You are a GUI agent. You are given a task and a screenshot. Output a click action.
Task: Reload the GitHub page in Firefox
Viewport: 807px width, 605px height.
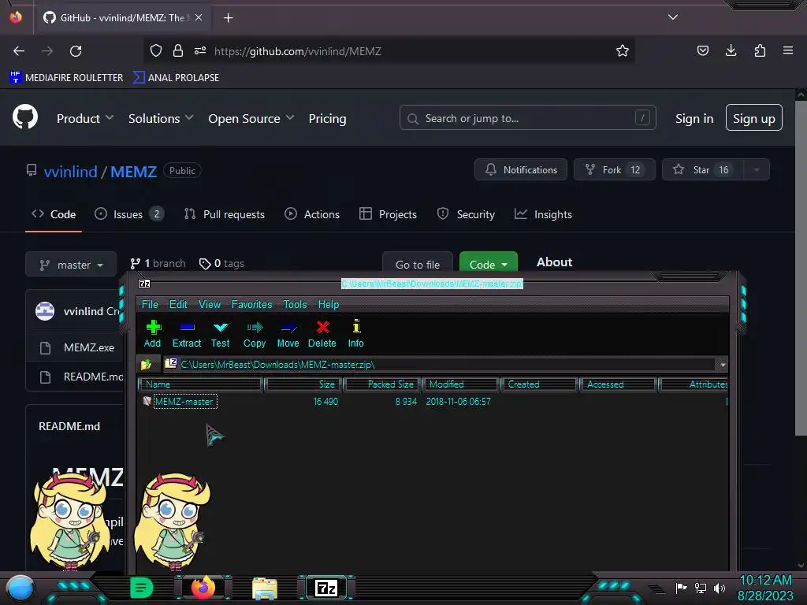pyautogui.click(x=76, y=51)
